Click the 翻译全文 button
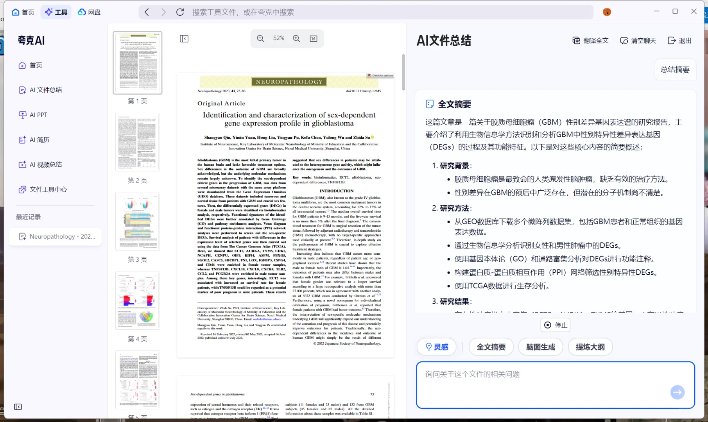708x422 pixels. 590,41
